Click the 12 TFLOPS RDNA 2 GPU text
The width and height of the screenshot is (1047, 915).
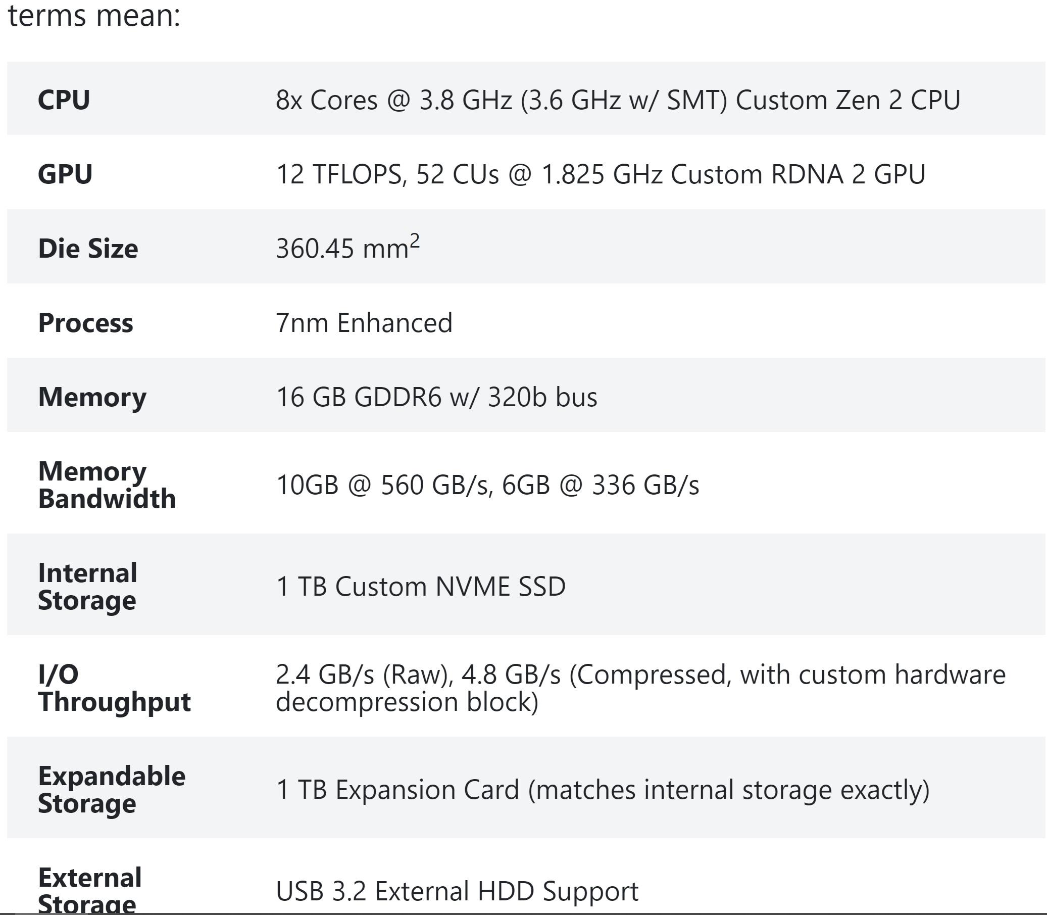point(601,175)
